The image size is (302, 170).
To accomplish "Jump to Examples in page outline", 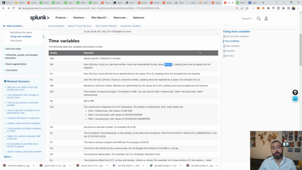I will (x=230, y=51).
